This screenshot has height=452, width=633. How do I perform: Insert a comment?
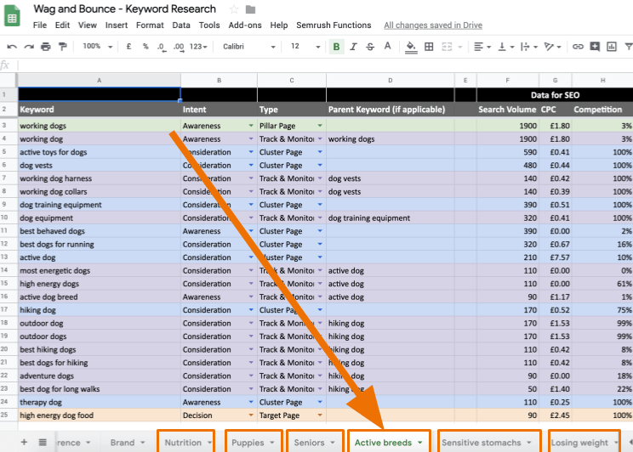[595, 47]
